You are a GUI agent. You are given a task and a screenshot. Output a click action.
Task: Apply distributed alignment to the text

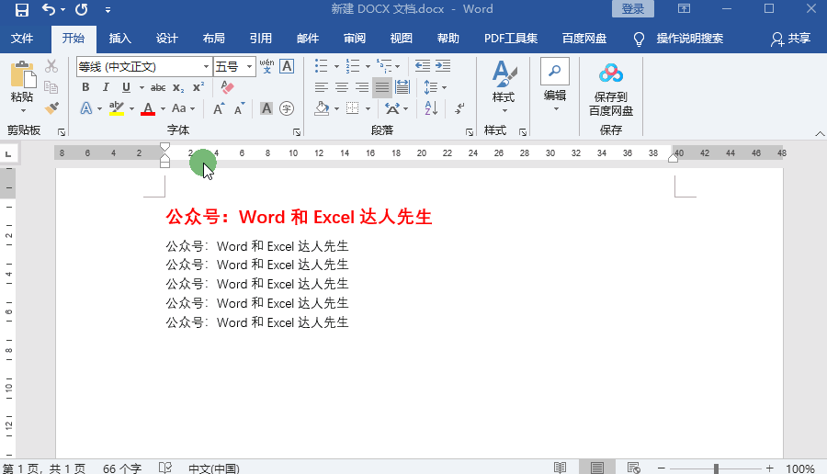coord(402,87)
